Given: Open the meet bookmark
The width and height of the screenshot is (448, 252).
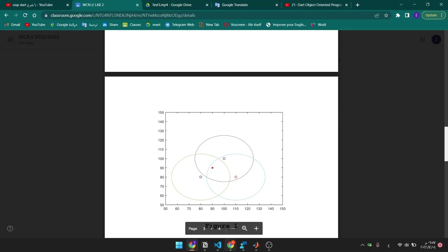Looking at the screenshot, I should (153, 25).
